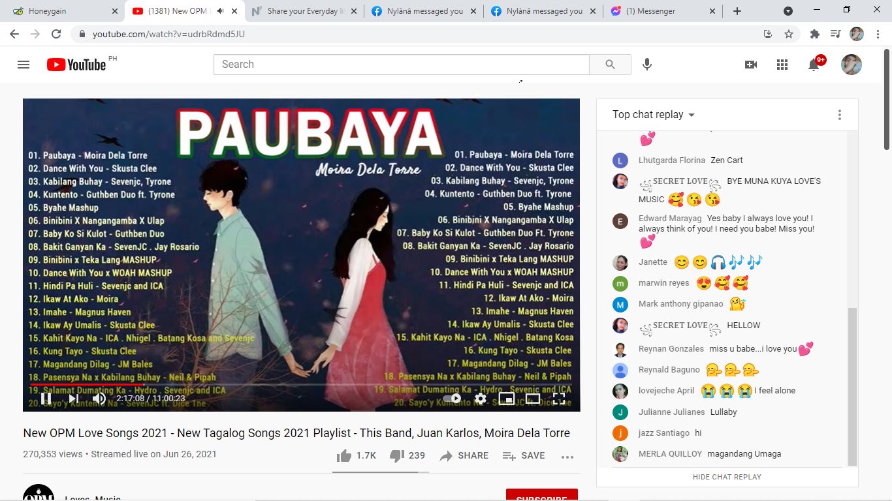The height and width of the screenshot is (501, 892).
Task: Switch to the (1) Messenger tab
Action: (x=663, y=11)
